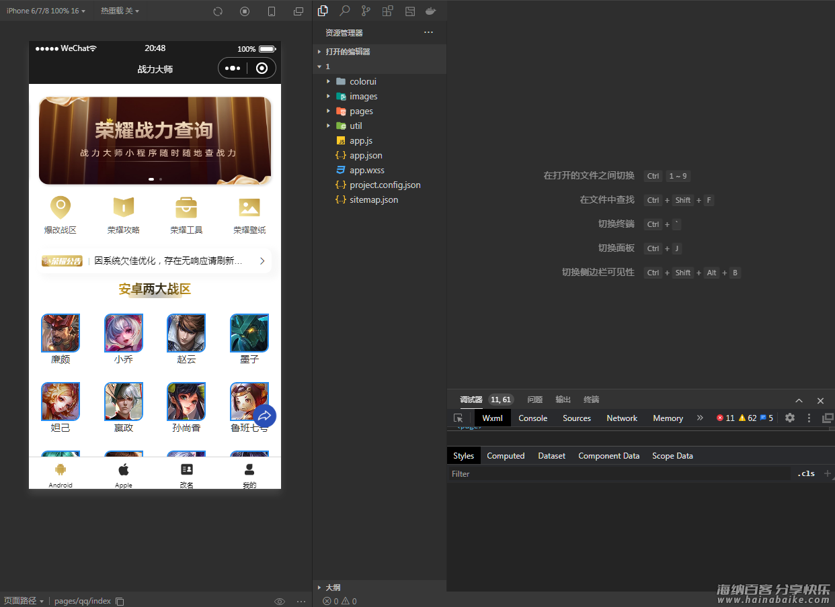Tap the 小乔 hero avatar

tap(124, 333)
